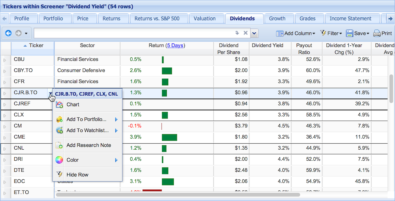Click the 47.7% dividend change cell
This screenshot has width=395, height=201.
[347, 70]
